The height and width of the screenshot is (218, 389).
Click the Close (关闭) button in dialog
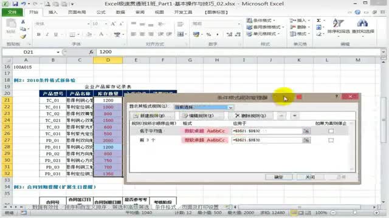tap(310, 177)
